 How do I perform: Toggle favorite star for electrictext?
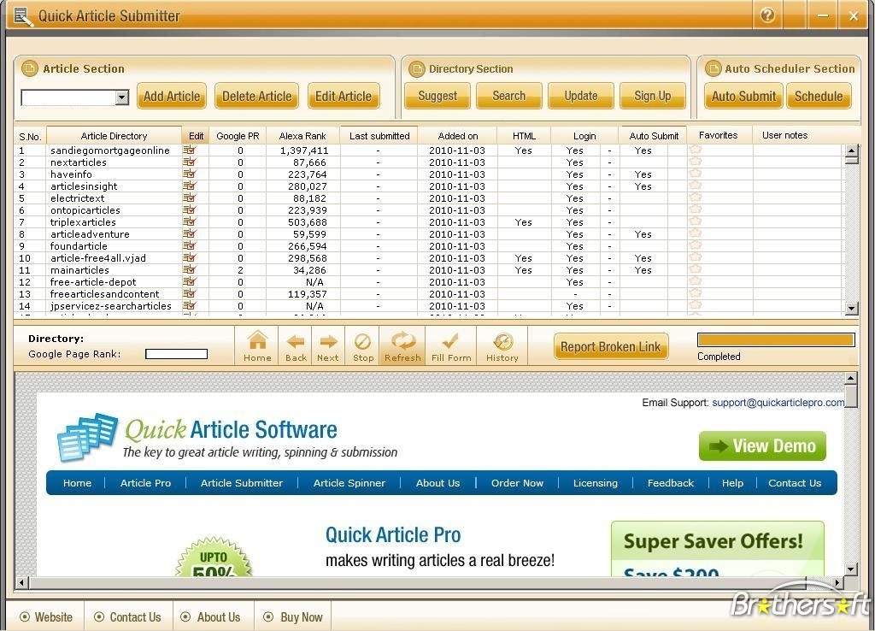click(x=695, y=198)
